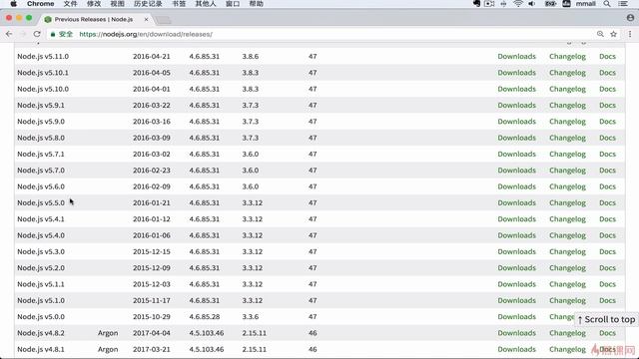Screen dimensions: 639x359
Task: Reload the page with refresh icon
Action: click(37, 34)
